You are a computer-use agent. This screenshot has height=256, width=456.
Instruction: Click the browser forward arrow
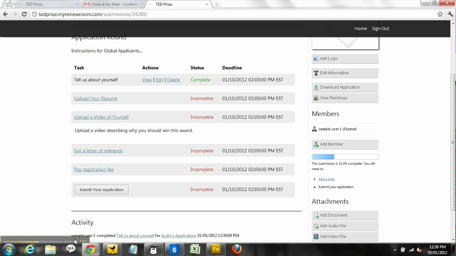click(15, 14)
